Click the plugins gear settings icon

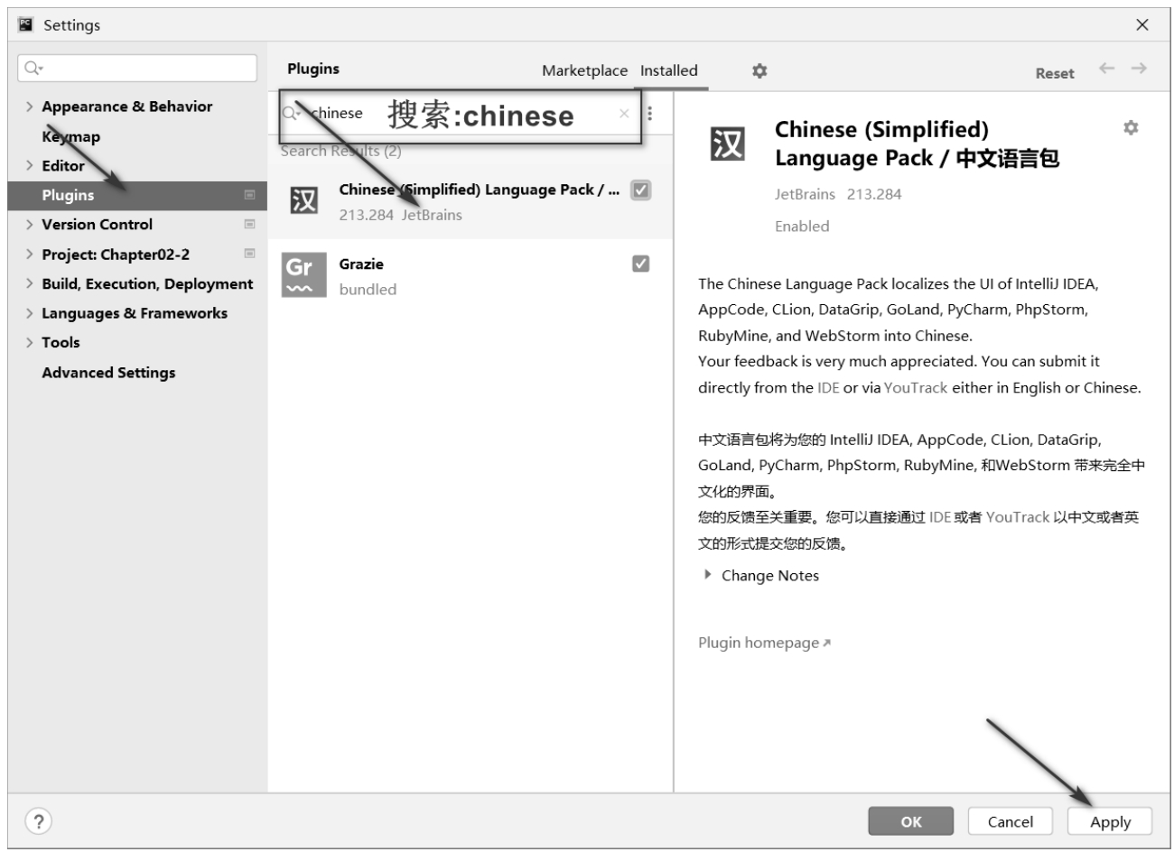pyautogui.click(x=759, y=70)
